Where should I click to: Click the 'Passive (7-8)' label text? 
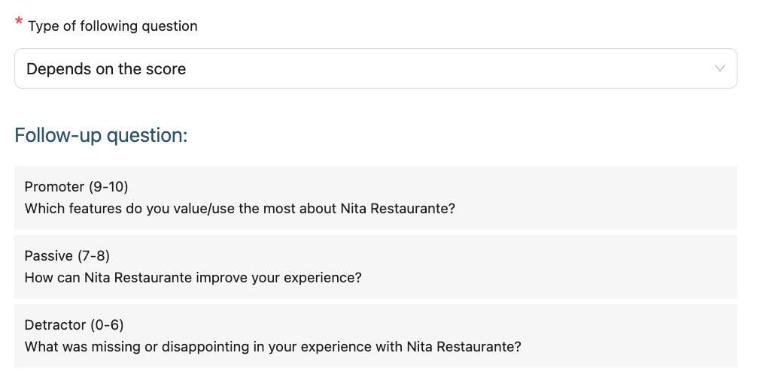coord(67,256)
